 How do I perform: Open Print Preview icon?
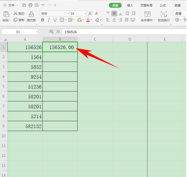pyautogui.click(x=37, y=5)
